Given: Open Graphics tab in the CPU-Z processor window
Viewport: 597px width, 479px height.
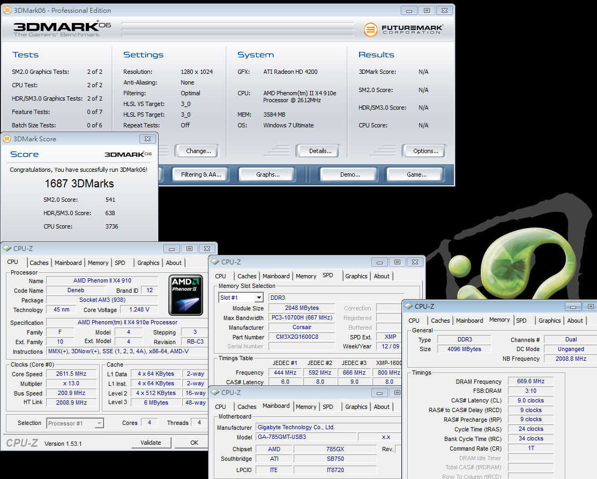Looking at the screenshot, I should 148,263.
